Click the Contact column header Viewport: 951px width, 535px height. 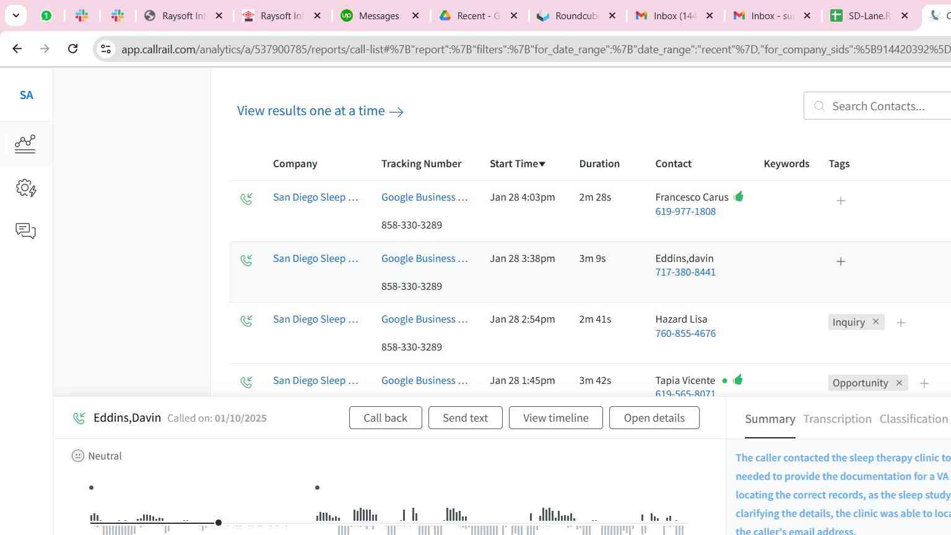tap(673, 163)
